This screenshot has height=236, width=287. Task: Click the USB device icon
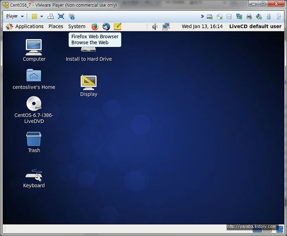(x=269, y=17)
